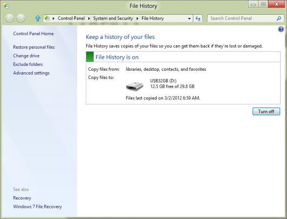This screenshot has height=219, width=287.
Task: Go back with the Back arrow button
Action: [x=10, y=19]
